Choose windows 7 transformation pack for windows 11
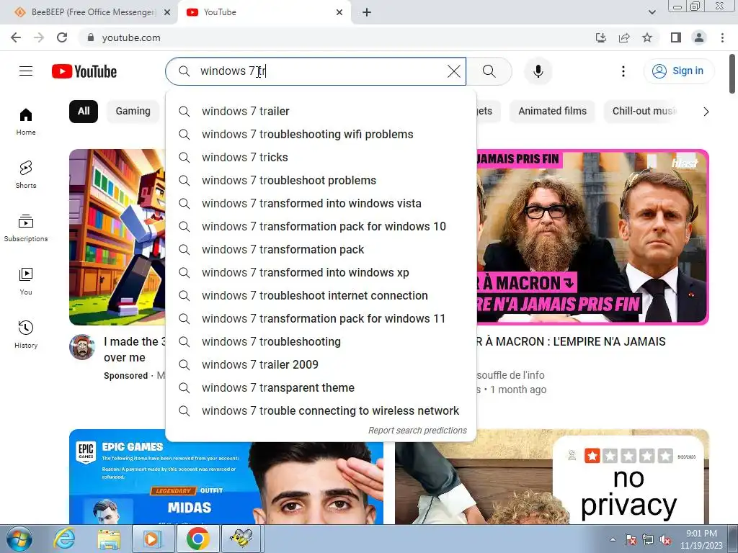The width and height of the screenshot is (738, 553). click(x=321, y=319)
